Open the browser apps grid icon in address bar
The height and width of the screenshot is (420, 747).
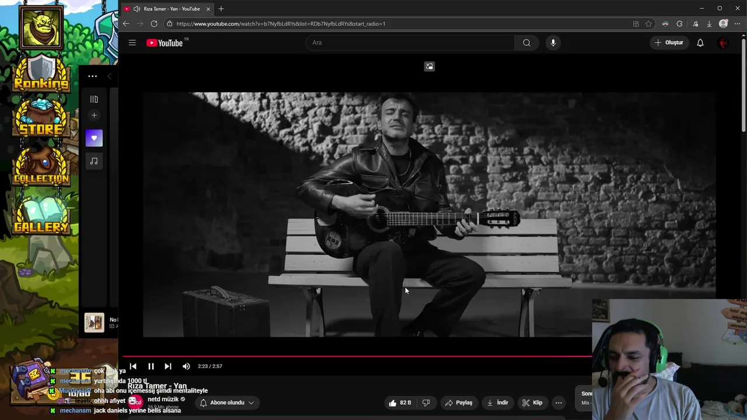coord(636,24)
